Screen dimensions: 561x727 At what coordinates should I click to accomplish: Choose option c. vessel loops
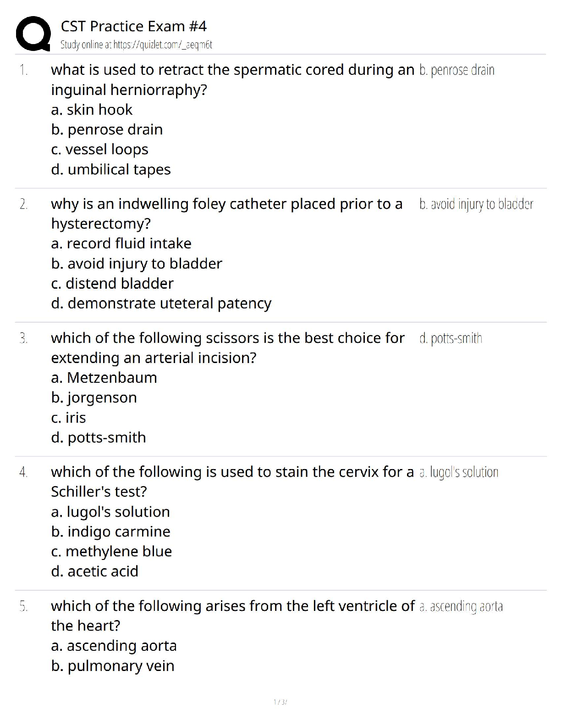coord(99,150)
